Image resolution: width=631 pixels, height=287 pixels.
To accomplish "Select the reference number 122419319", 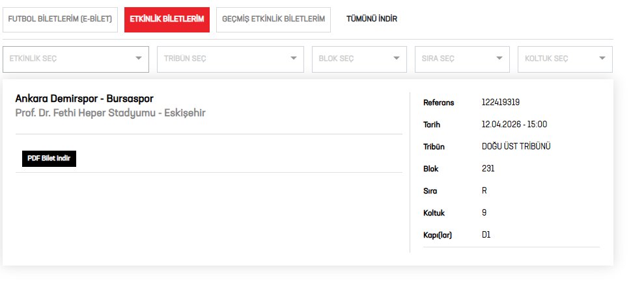I will pyautogui.click(x=501, y=103).
